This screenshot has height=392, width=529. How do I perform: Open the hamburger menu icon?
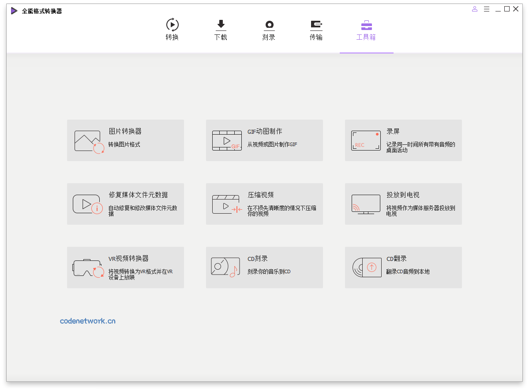[x=486, y=8]
